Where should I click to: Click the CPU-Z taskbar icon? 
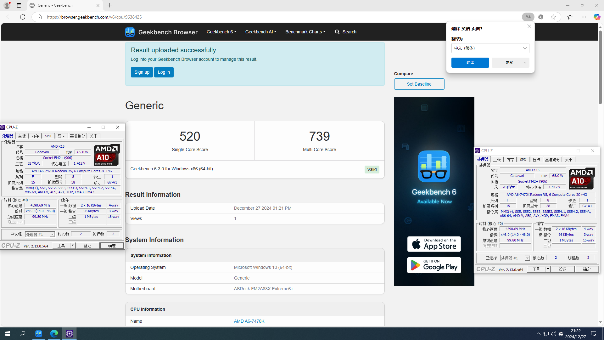[69, 334]
